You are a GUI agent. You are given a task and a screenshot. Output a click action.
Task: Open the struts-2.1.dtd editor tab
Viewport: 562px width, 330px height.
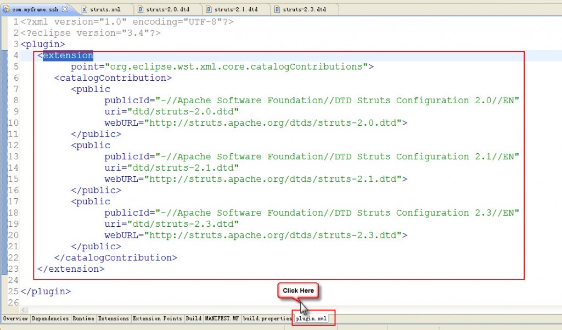tap(236, 9)
